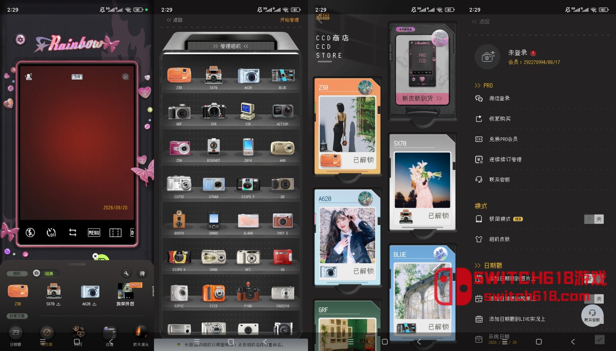Toggle the 极简模式 minimal mode switch

[x=594, y=219]
